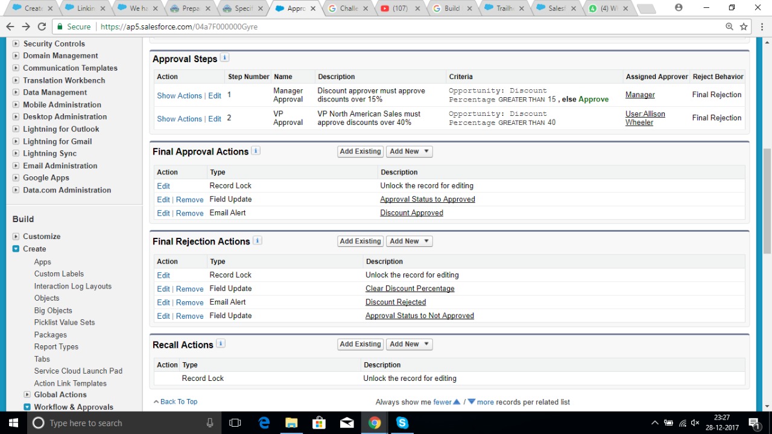The width and height of the screenshot is (772, 434).
Task: Click the Windows search box on taskbar
Action: click(x=121, y=423)
